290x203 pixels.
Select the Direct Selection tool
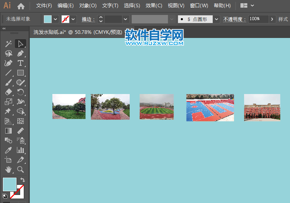[21, 44]
